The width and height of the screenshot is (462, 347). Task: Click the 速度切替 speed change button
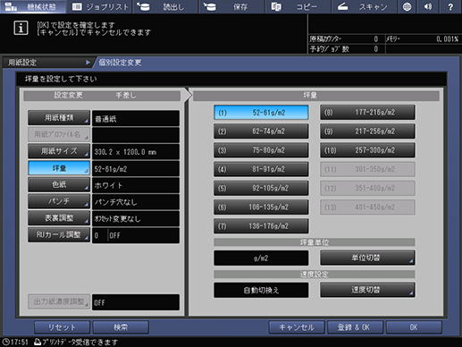tap(367, 290)
